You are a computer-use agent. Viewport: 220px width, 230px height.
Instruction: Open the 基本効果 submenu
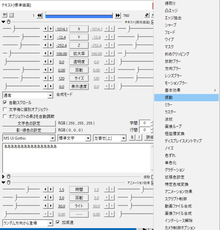[186, 90]
